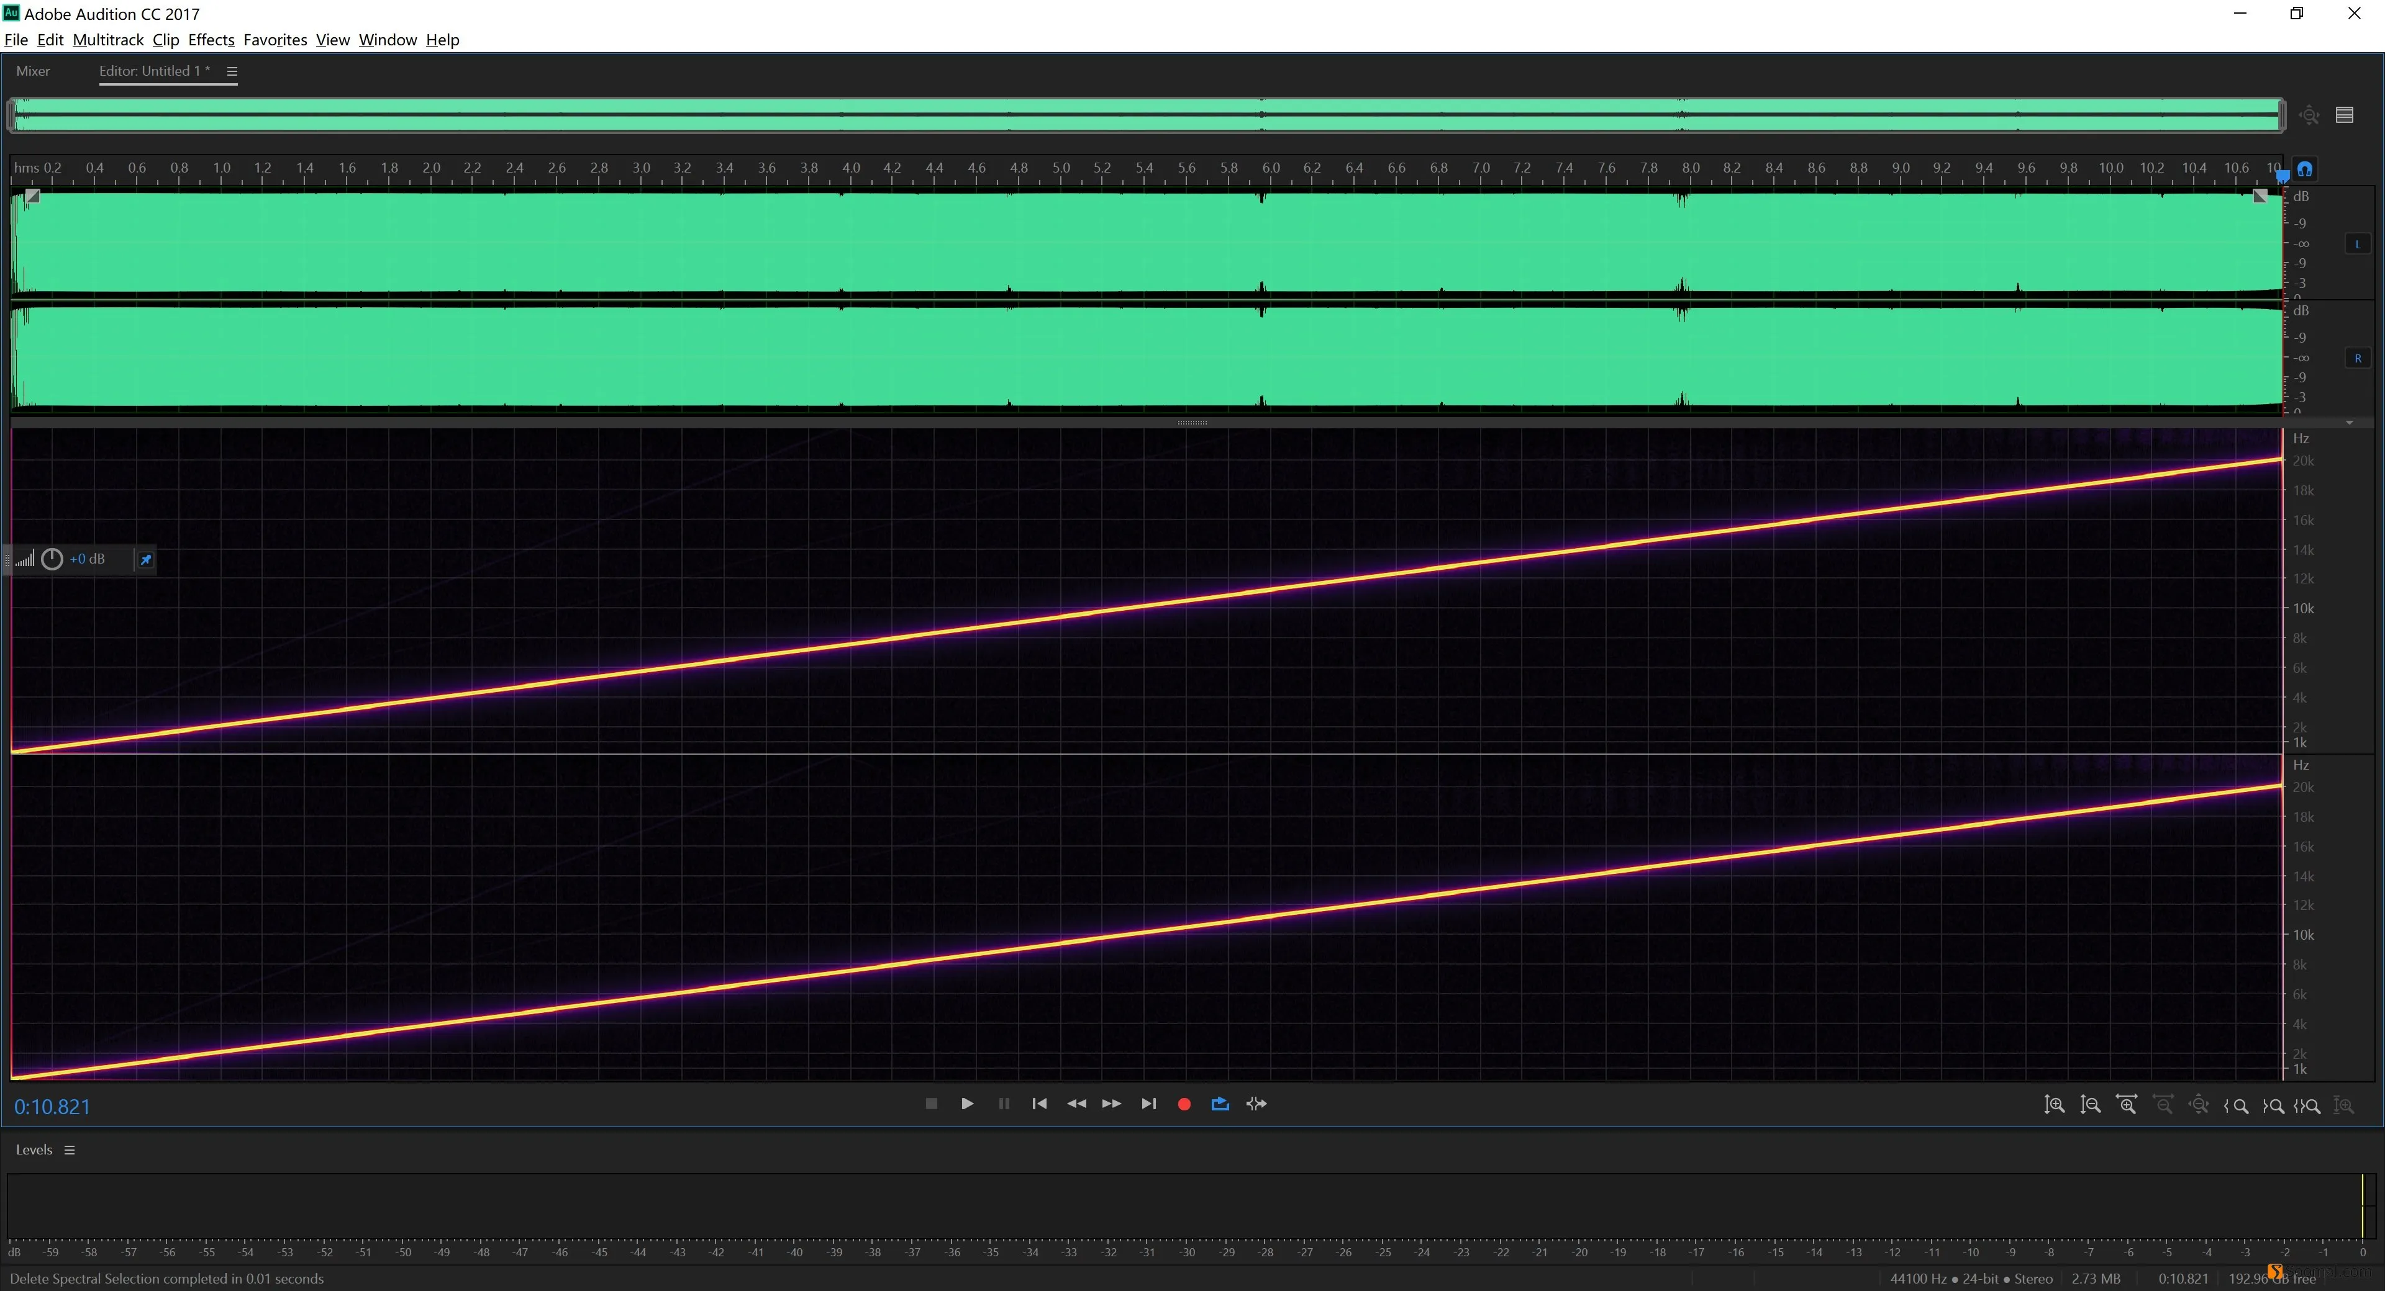Click the Stop playback button

tap(932, 1103)
